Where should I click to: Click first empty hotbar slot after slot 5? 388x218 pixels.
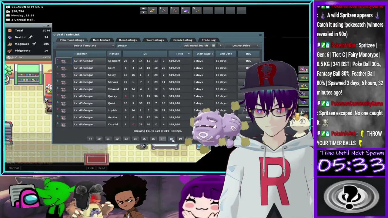pyautogui.click(x=208, y=10)
